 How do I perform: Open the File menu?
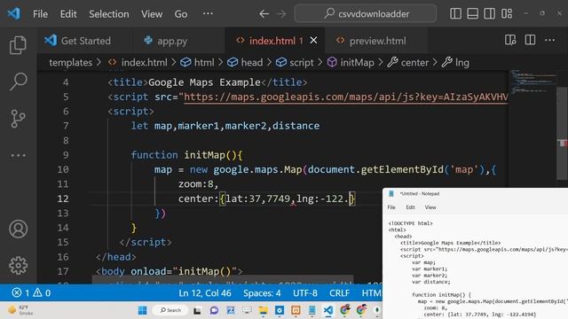point(40,14)
